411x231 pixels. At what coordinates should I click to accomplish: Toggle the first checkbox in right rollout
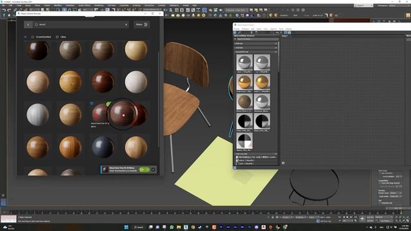(380, 173)
